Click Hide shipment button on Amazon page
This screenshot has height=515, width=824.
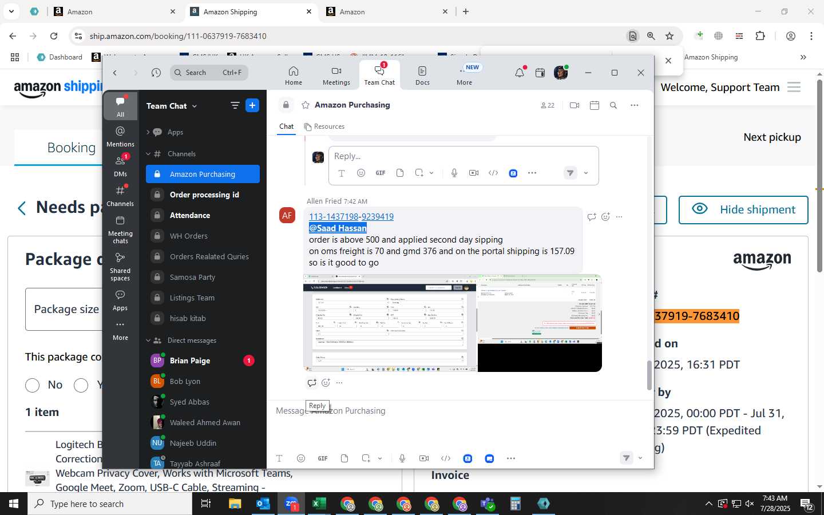click(743, 210)
